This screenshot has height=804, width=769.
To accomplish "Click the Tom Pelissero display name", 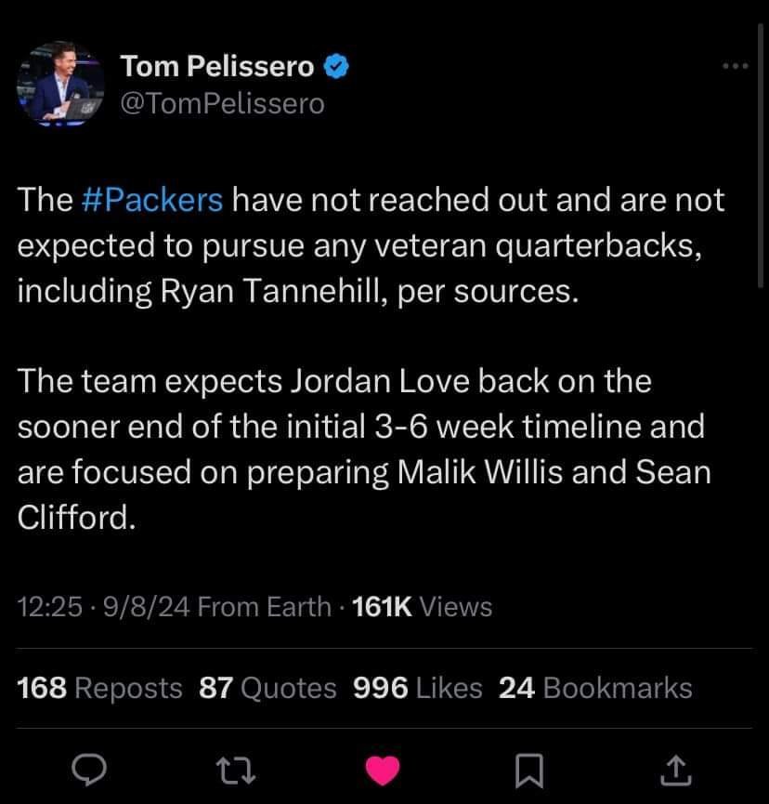I will 217,66.
